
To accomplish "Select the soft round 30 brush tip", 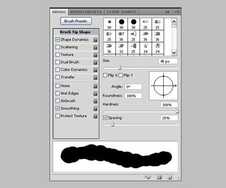I will pyautogui.click(x=109, y=24).
